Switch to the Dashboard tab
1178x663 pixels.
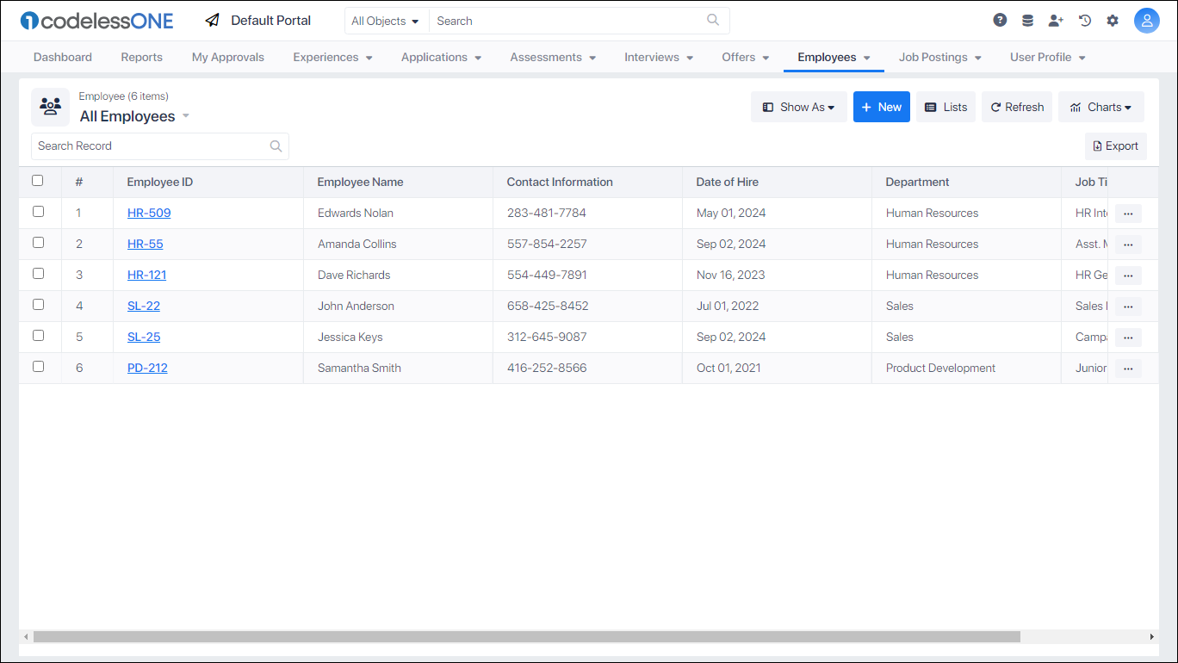(62, 57)
